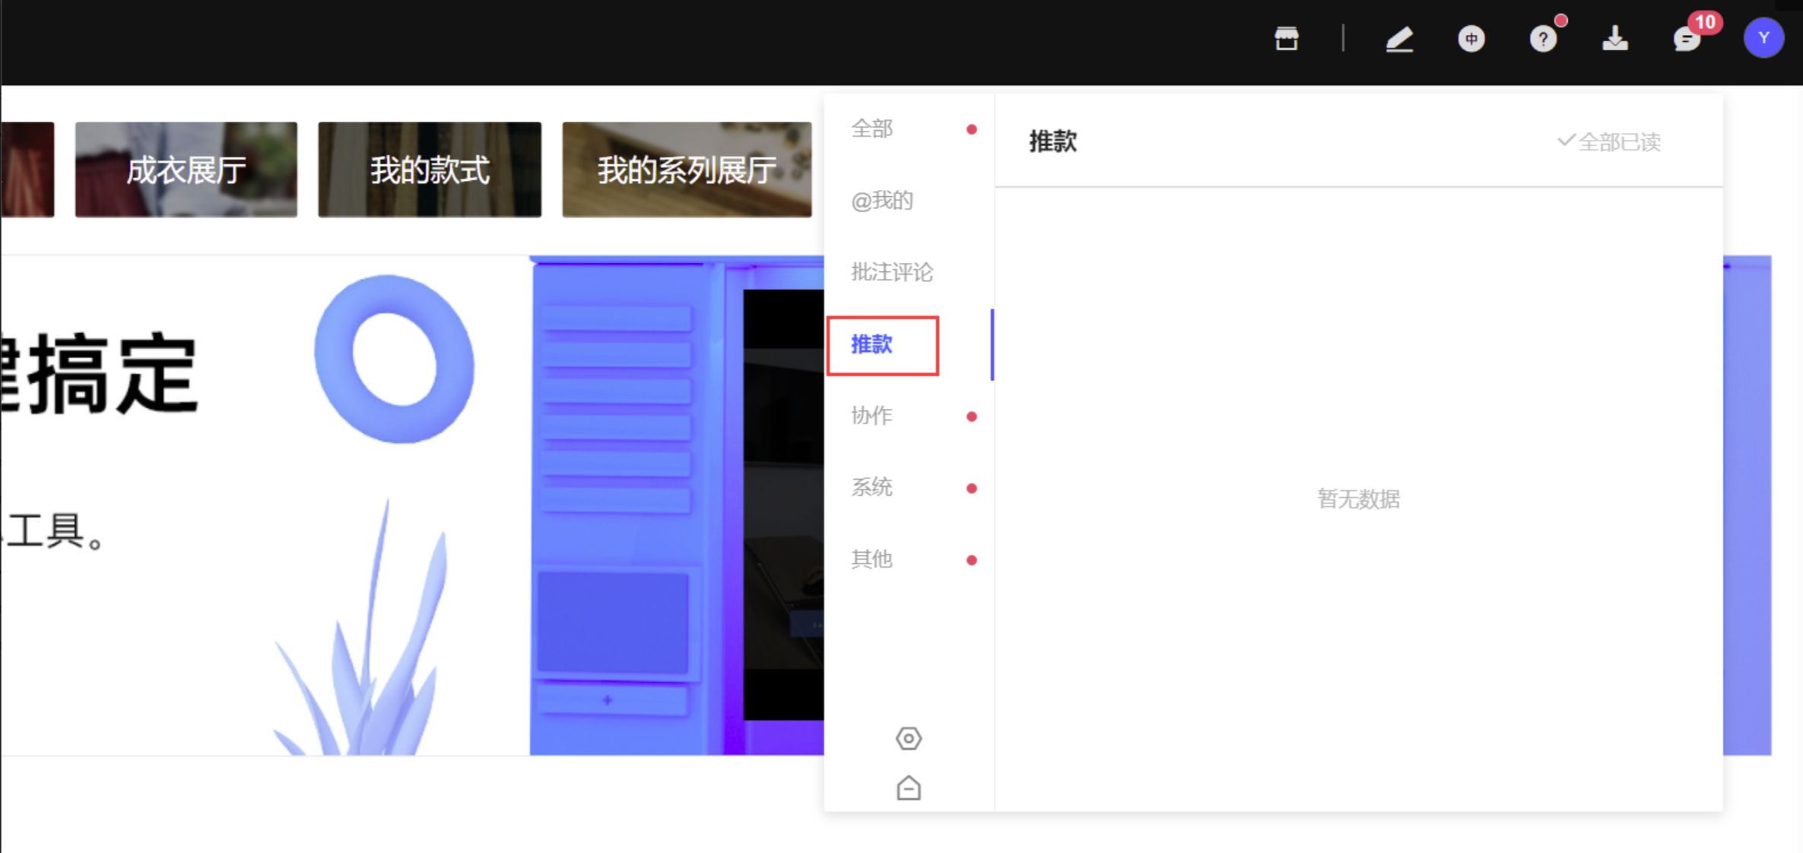Open the 我的系列展厅 thumbnail

[686, 170]
